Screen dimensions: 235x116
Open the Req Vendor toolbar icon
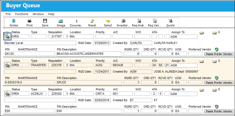[155, 21]
